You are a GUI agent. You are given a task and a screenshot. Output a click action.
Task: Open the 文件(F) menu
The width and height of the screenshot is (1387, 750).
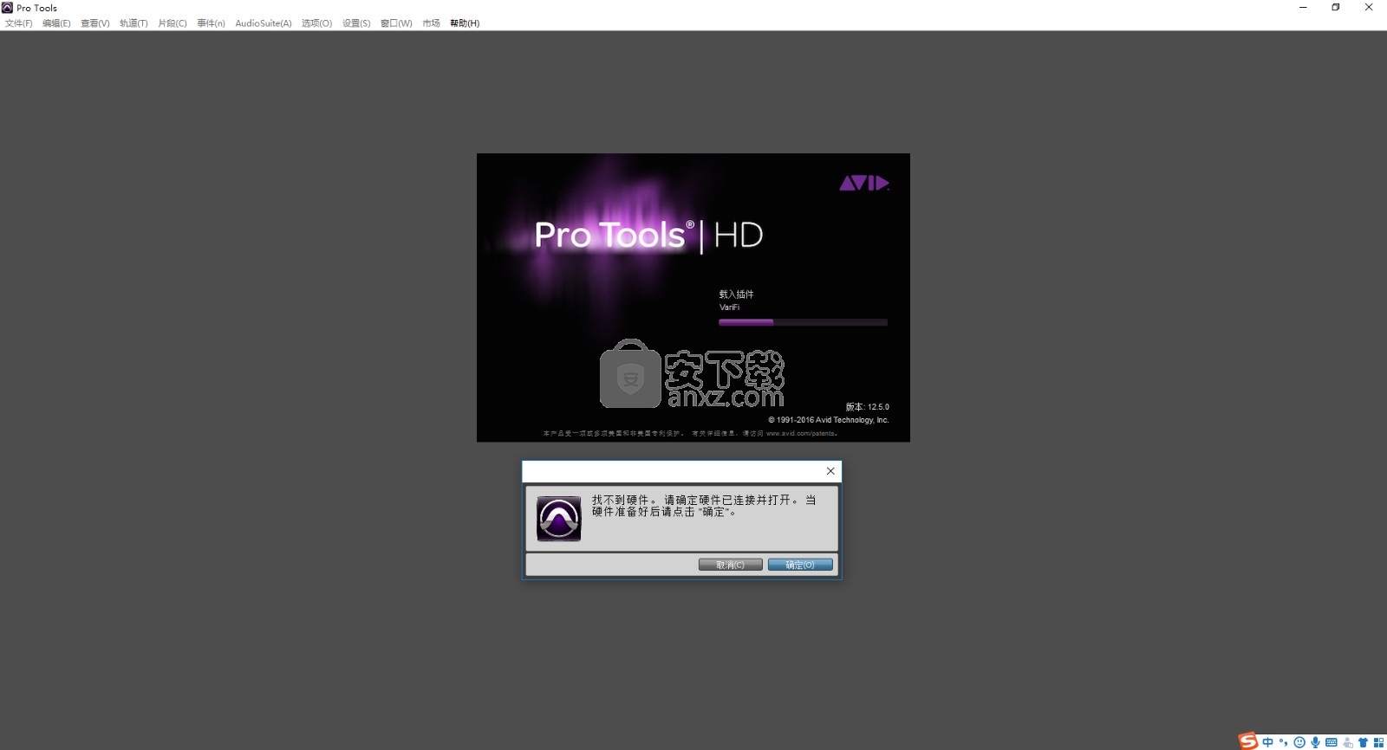point(19,23)
